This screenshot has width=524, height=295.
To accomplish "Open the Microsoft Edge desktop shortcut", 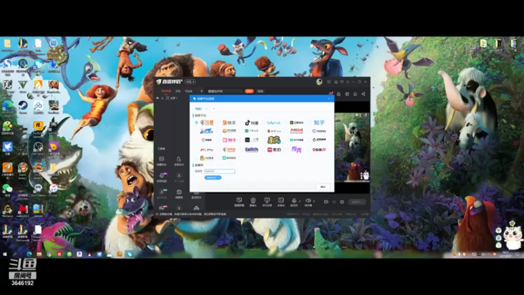I will pyautogui.click(x=7, y=108).
